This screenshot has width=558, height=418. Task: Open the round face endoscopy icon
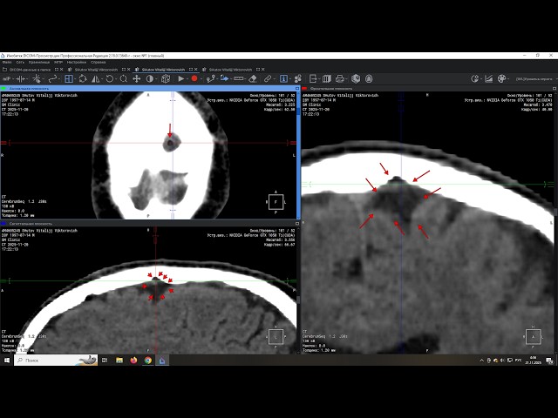coord(369,79)
